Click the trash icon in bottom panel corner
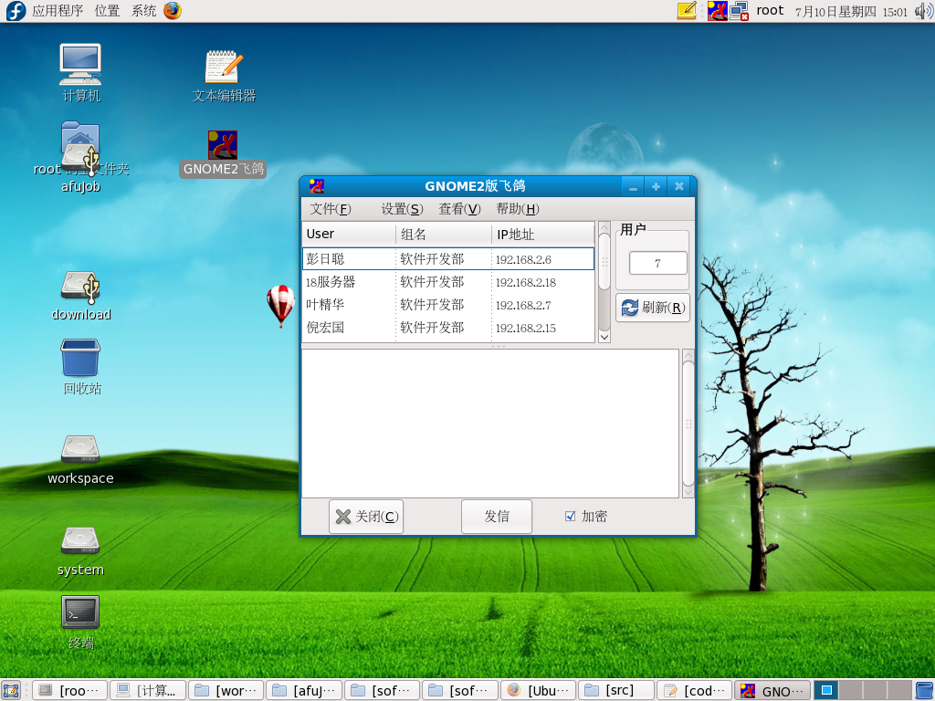The width and height of the screenshot is (935, 701). click(x=925, y=690)
